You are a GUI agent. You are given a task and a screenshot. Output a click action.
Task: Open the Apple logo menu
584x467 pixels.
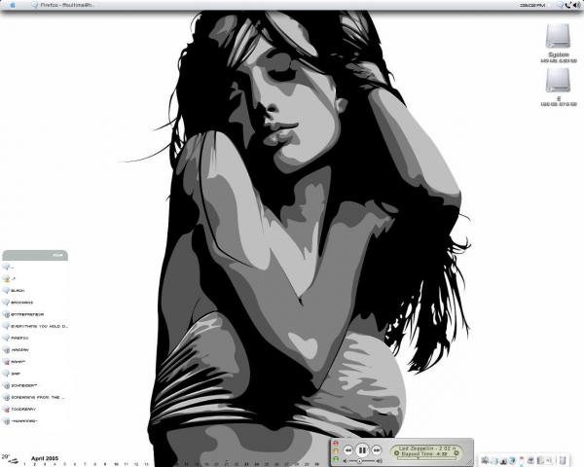[x=13, y=5]
